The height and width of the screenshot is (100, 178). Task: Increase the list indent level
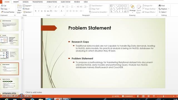[x=81, y=7]
